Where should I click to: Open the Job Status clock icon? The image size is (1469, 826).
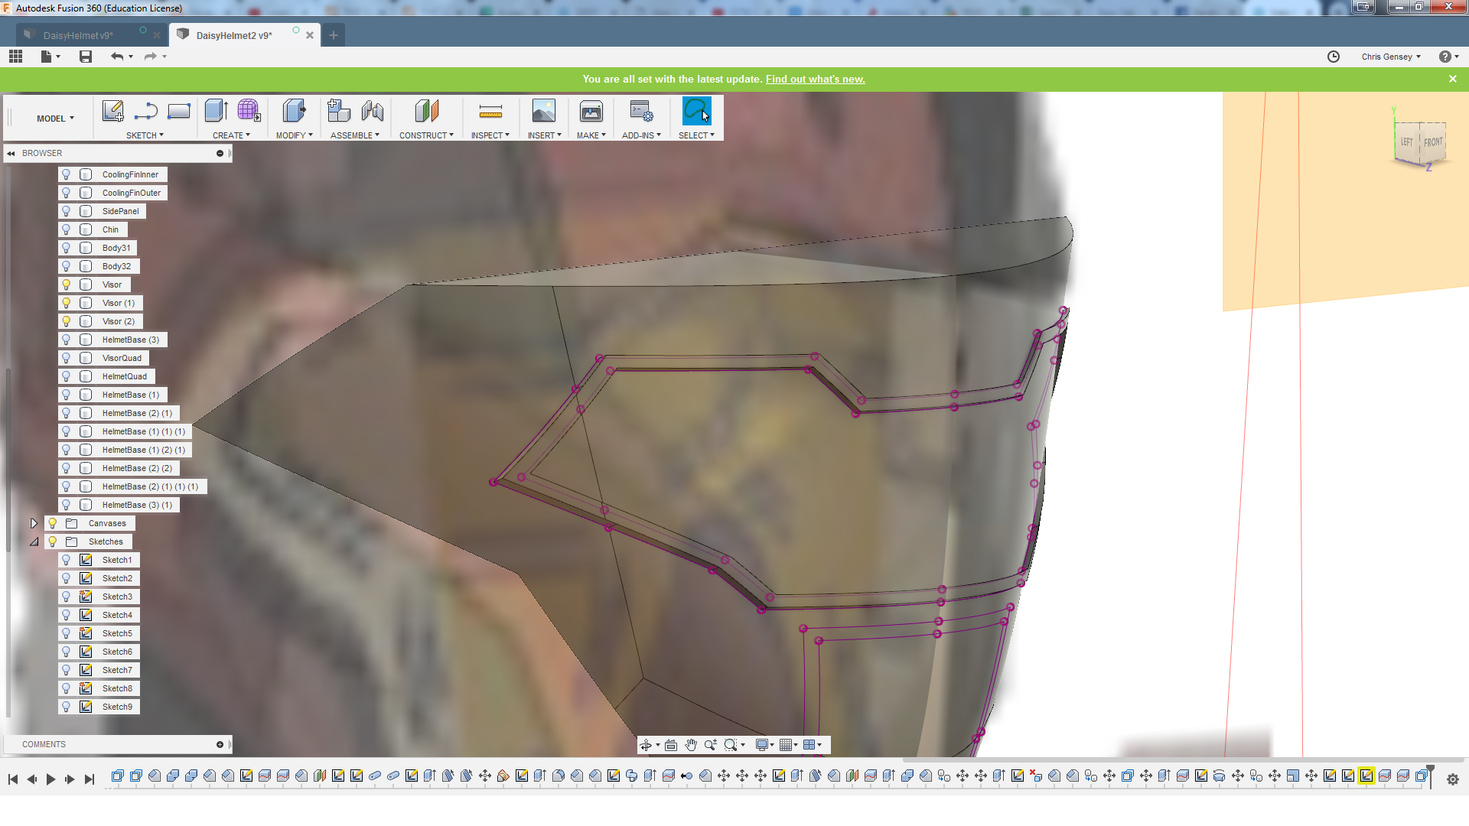(x=1333, y=57)
